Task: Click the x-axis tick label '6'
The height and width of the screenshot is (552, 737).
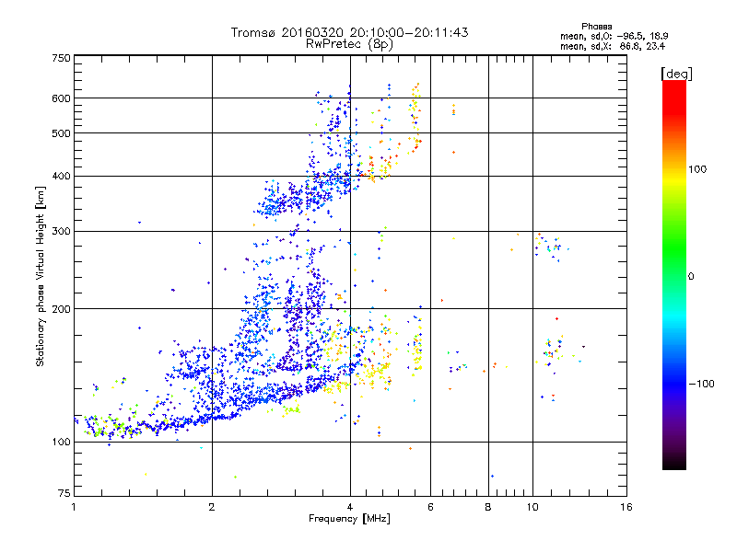Action: [x=430, y=507]
